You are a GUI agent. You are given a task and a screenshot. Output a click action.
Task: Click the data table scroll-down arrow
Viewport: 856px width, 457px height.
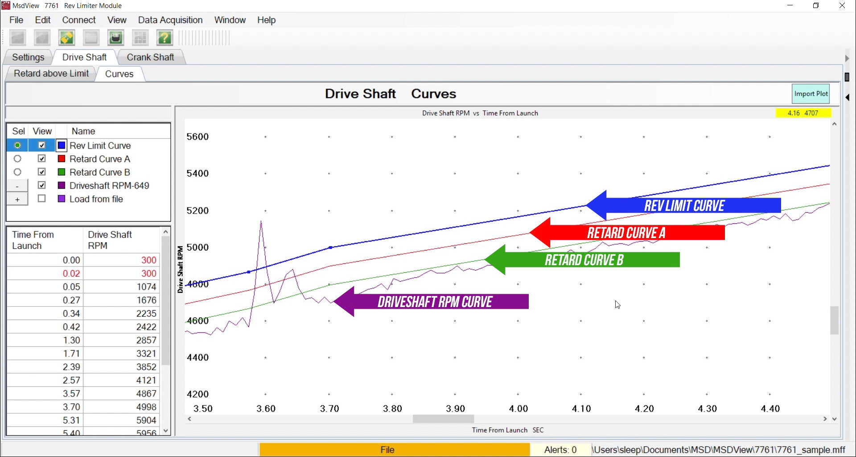click(x=166, y=430)
